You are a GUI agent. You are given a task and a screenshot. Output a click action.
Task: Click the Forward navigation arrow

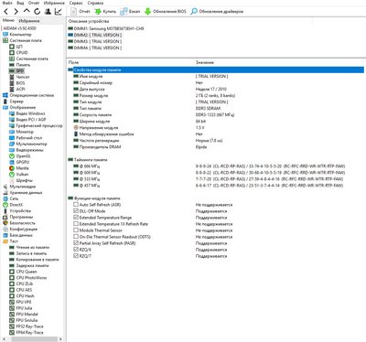click(x=16, y=12)
